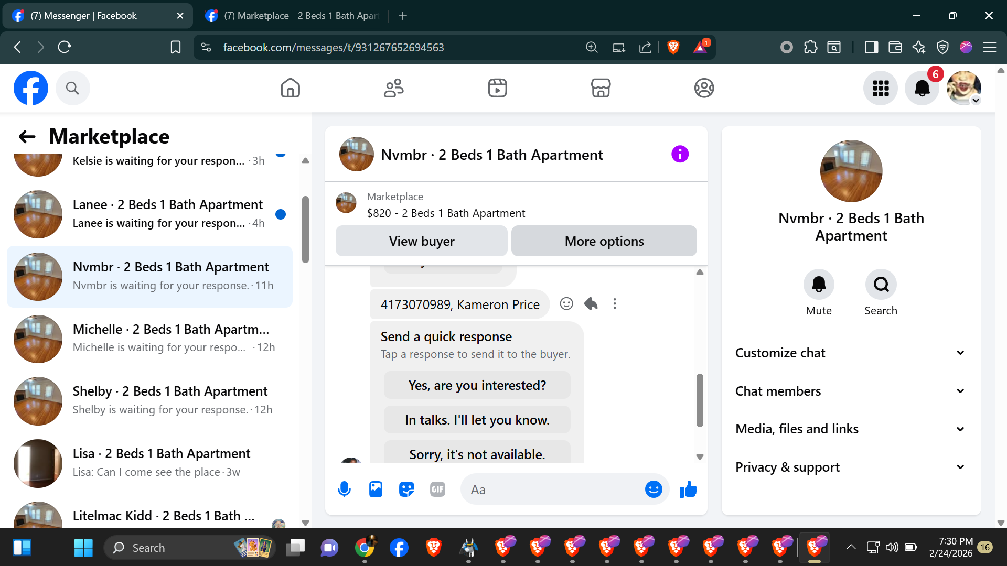
Task: Toggle browser sidebar panel icon
Action: tap(871, 47)
